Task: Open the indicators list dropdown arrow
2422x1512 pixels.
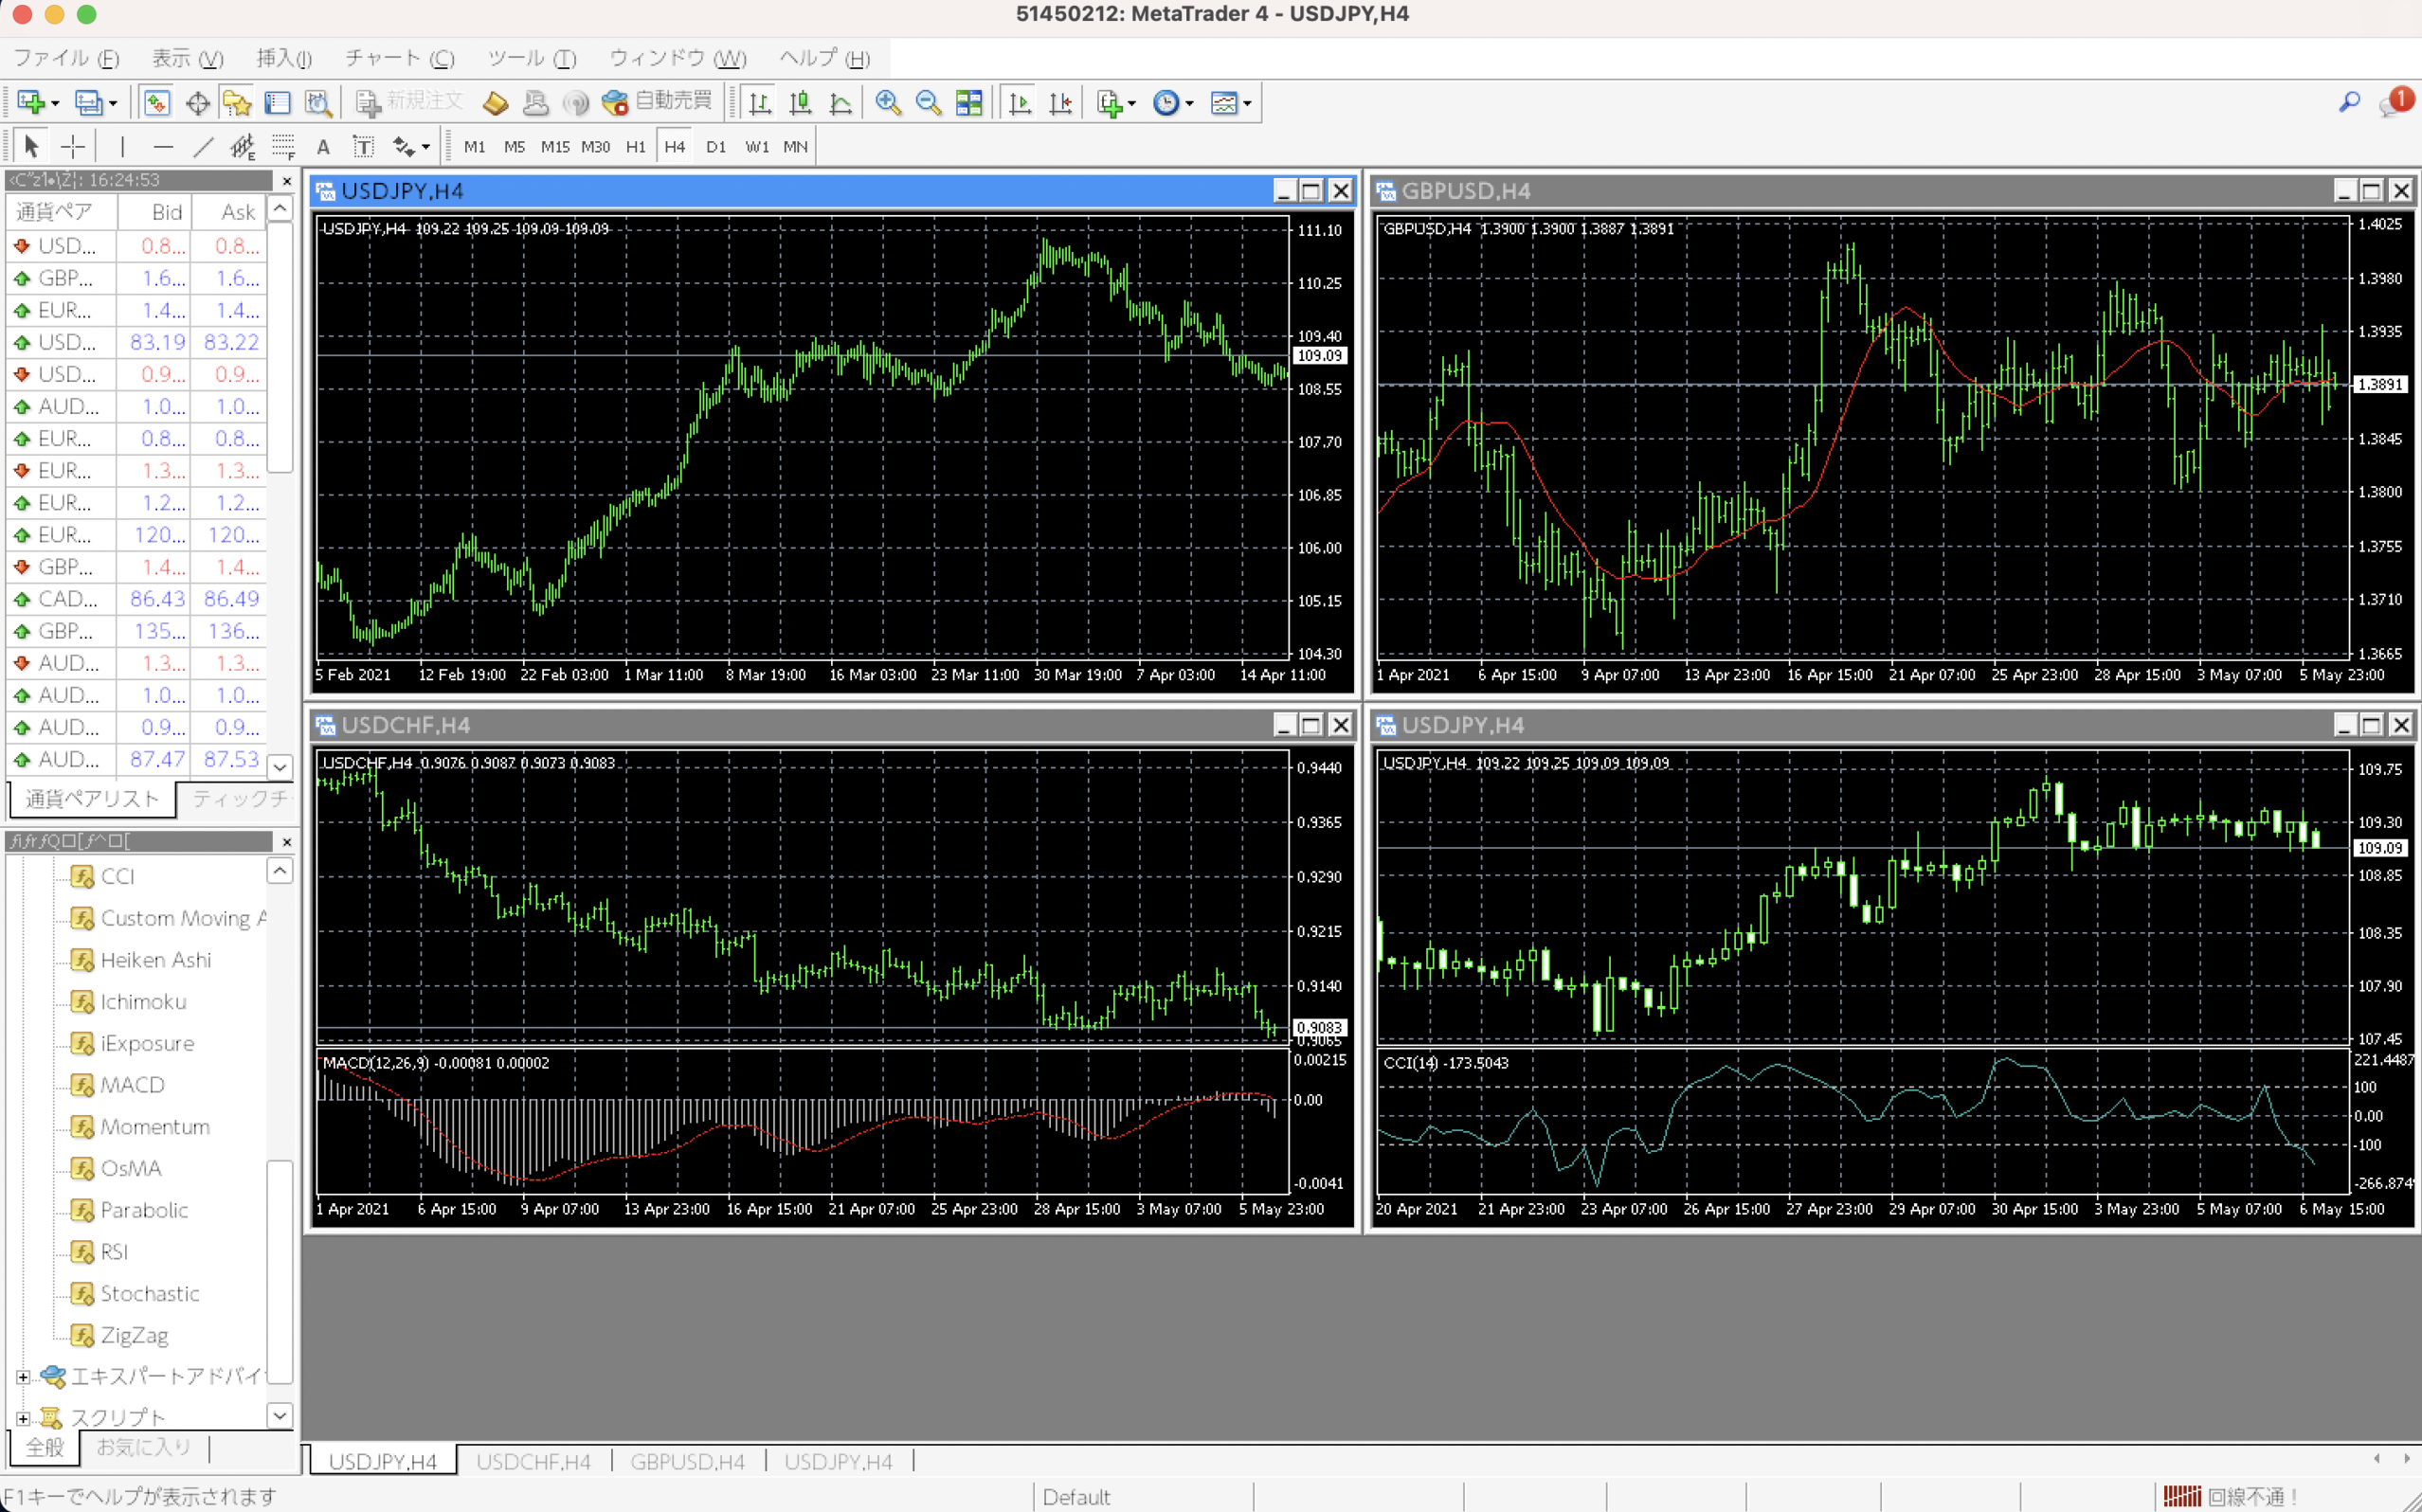Action: tap(1131, 104)
